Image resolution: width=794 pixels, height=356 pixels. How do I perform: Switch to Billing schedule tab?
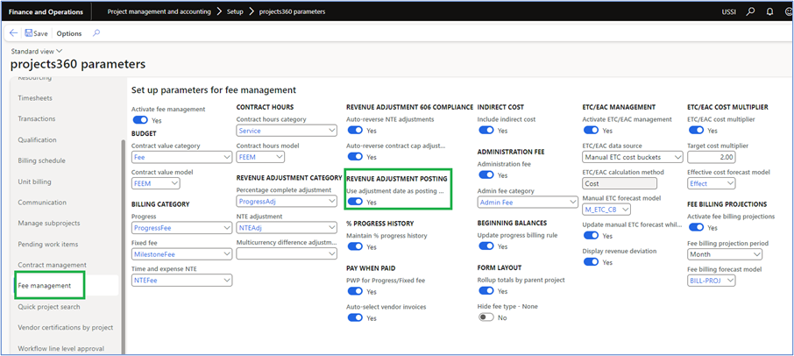[x=42, y=160]
